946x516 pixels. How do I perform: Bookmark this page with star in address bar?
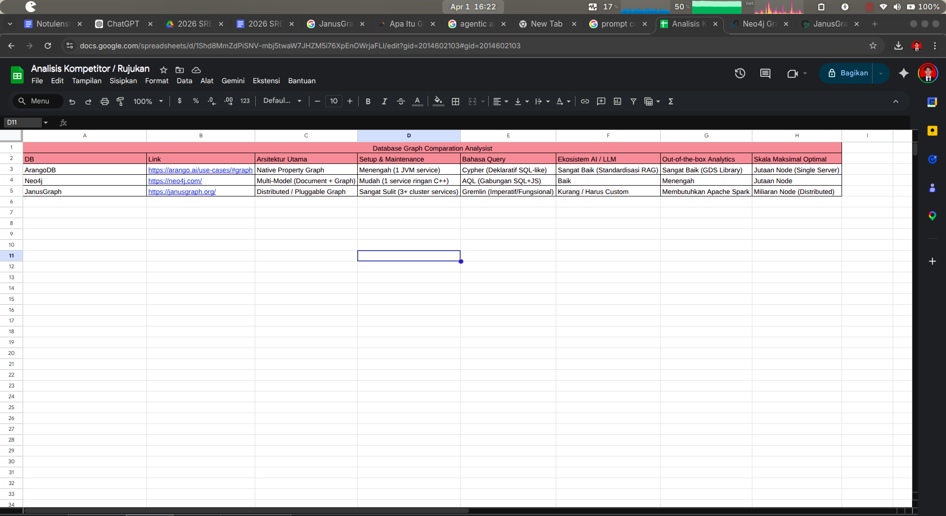(873, 46)
